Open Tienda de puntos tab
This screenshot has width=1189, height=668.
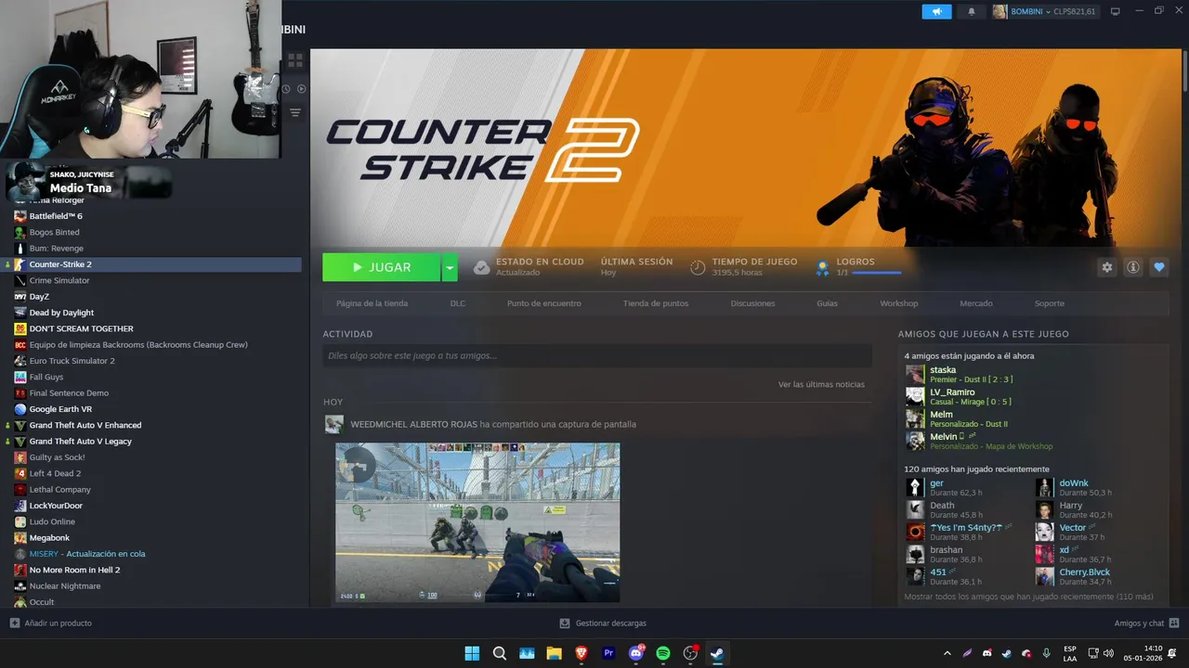656,303
